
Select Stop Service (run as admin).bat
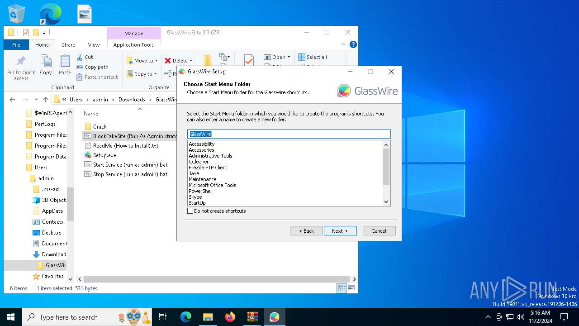tap(130, 174)
